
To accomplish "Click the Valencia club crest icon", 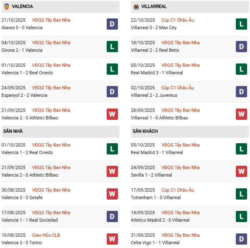I will tap(6, 7).
